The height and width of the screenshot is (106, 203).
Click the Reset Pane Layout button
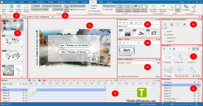[78, 9]
